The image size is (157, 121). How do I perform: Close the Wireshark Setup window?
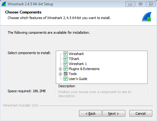pyautogui.click(x=151, y=4)
